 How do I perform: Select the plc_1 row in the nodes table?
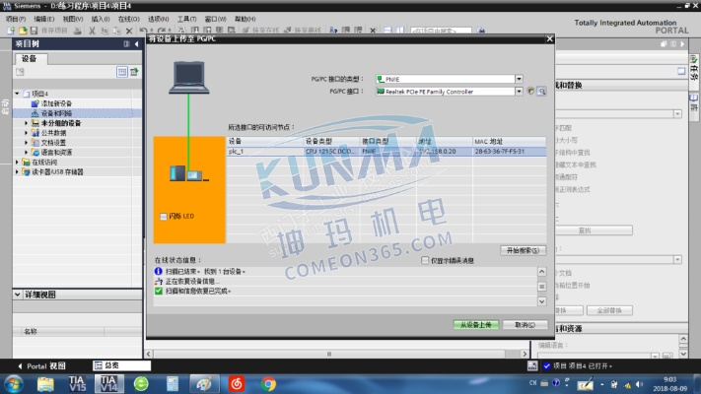386,152
